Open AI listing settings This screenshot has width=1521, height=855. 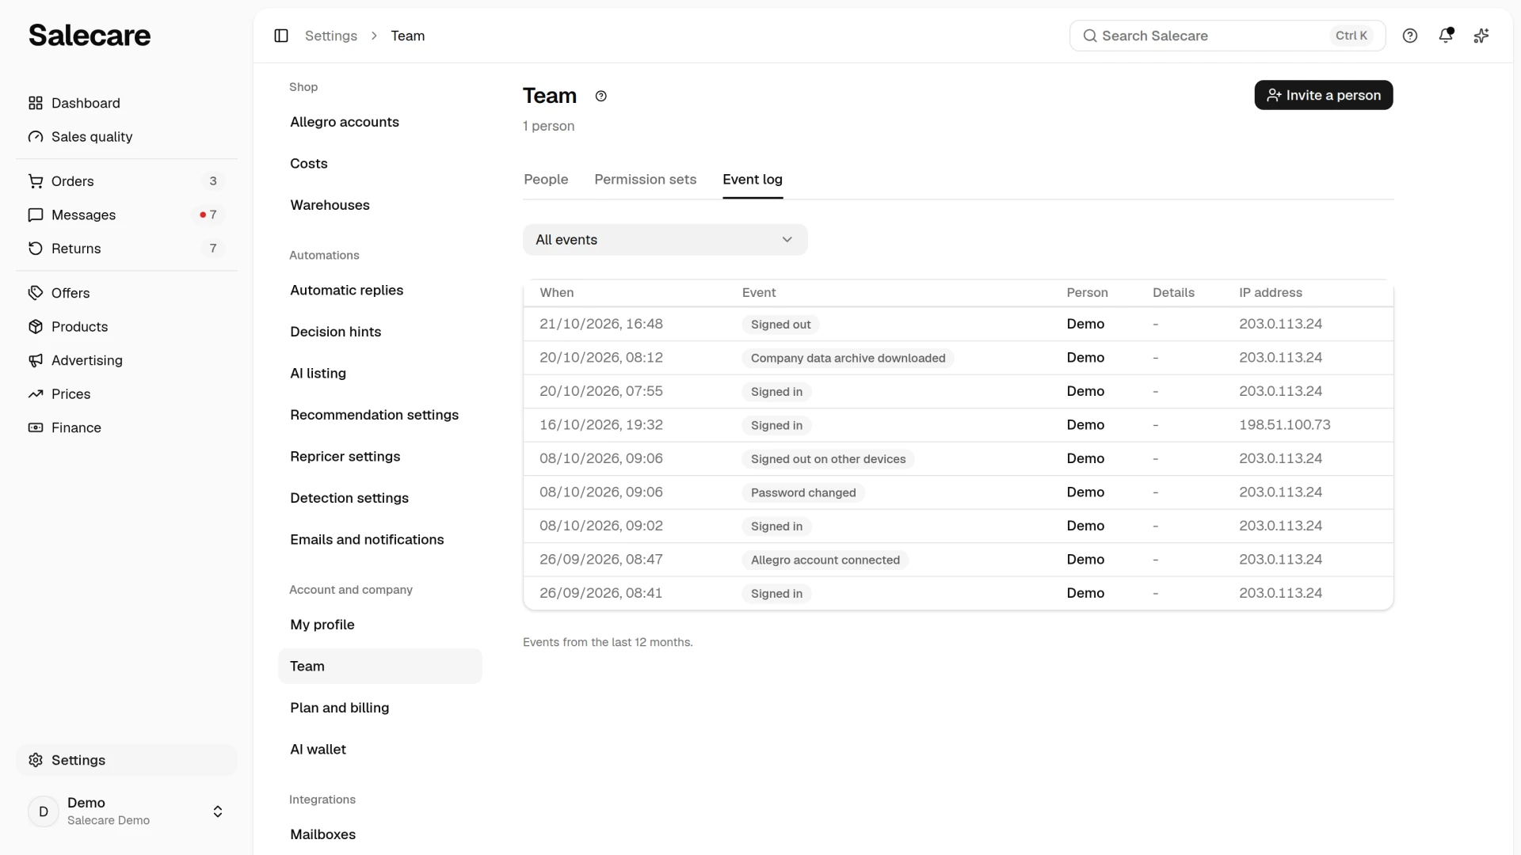380,374
